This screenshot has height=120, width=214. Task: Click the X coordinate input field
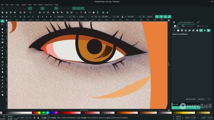pos(63,17)
